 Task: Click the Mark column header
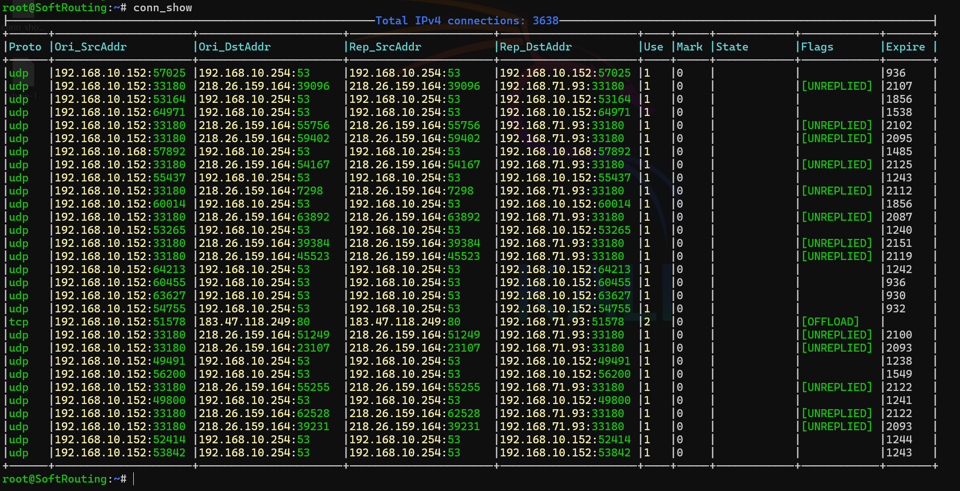click(689, 47)
